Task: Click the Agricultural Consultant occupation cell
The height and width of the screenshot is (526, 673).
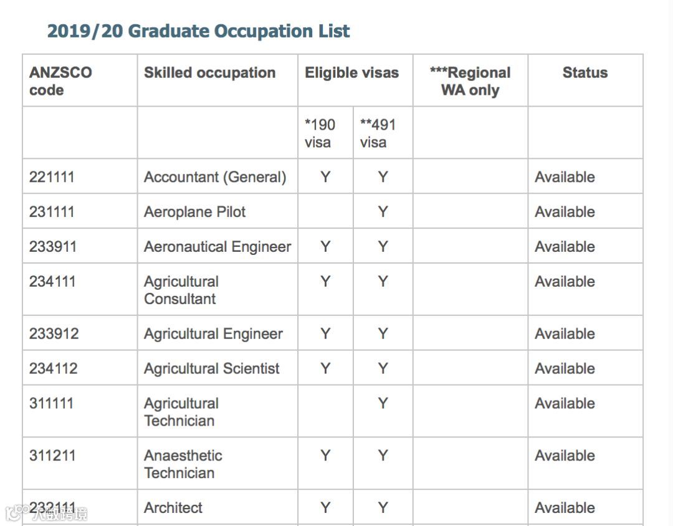Action: tap(181, 290)
